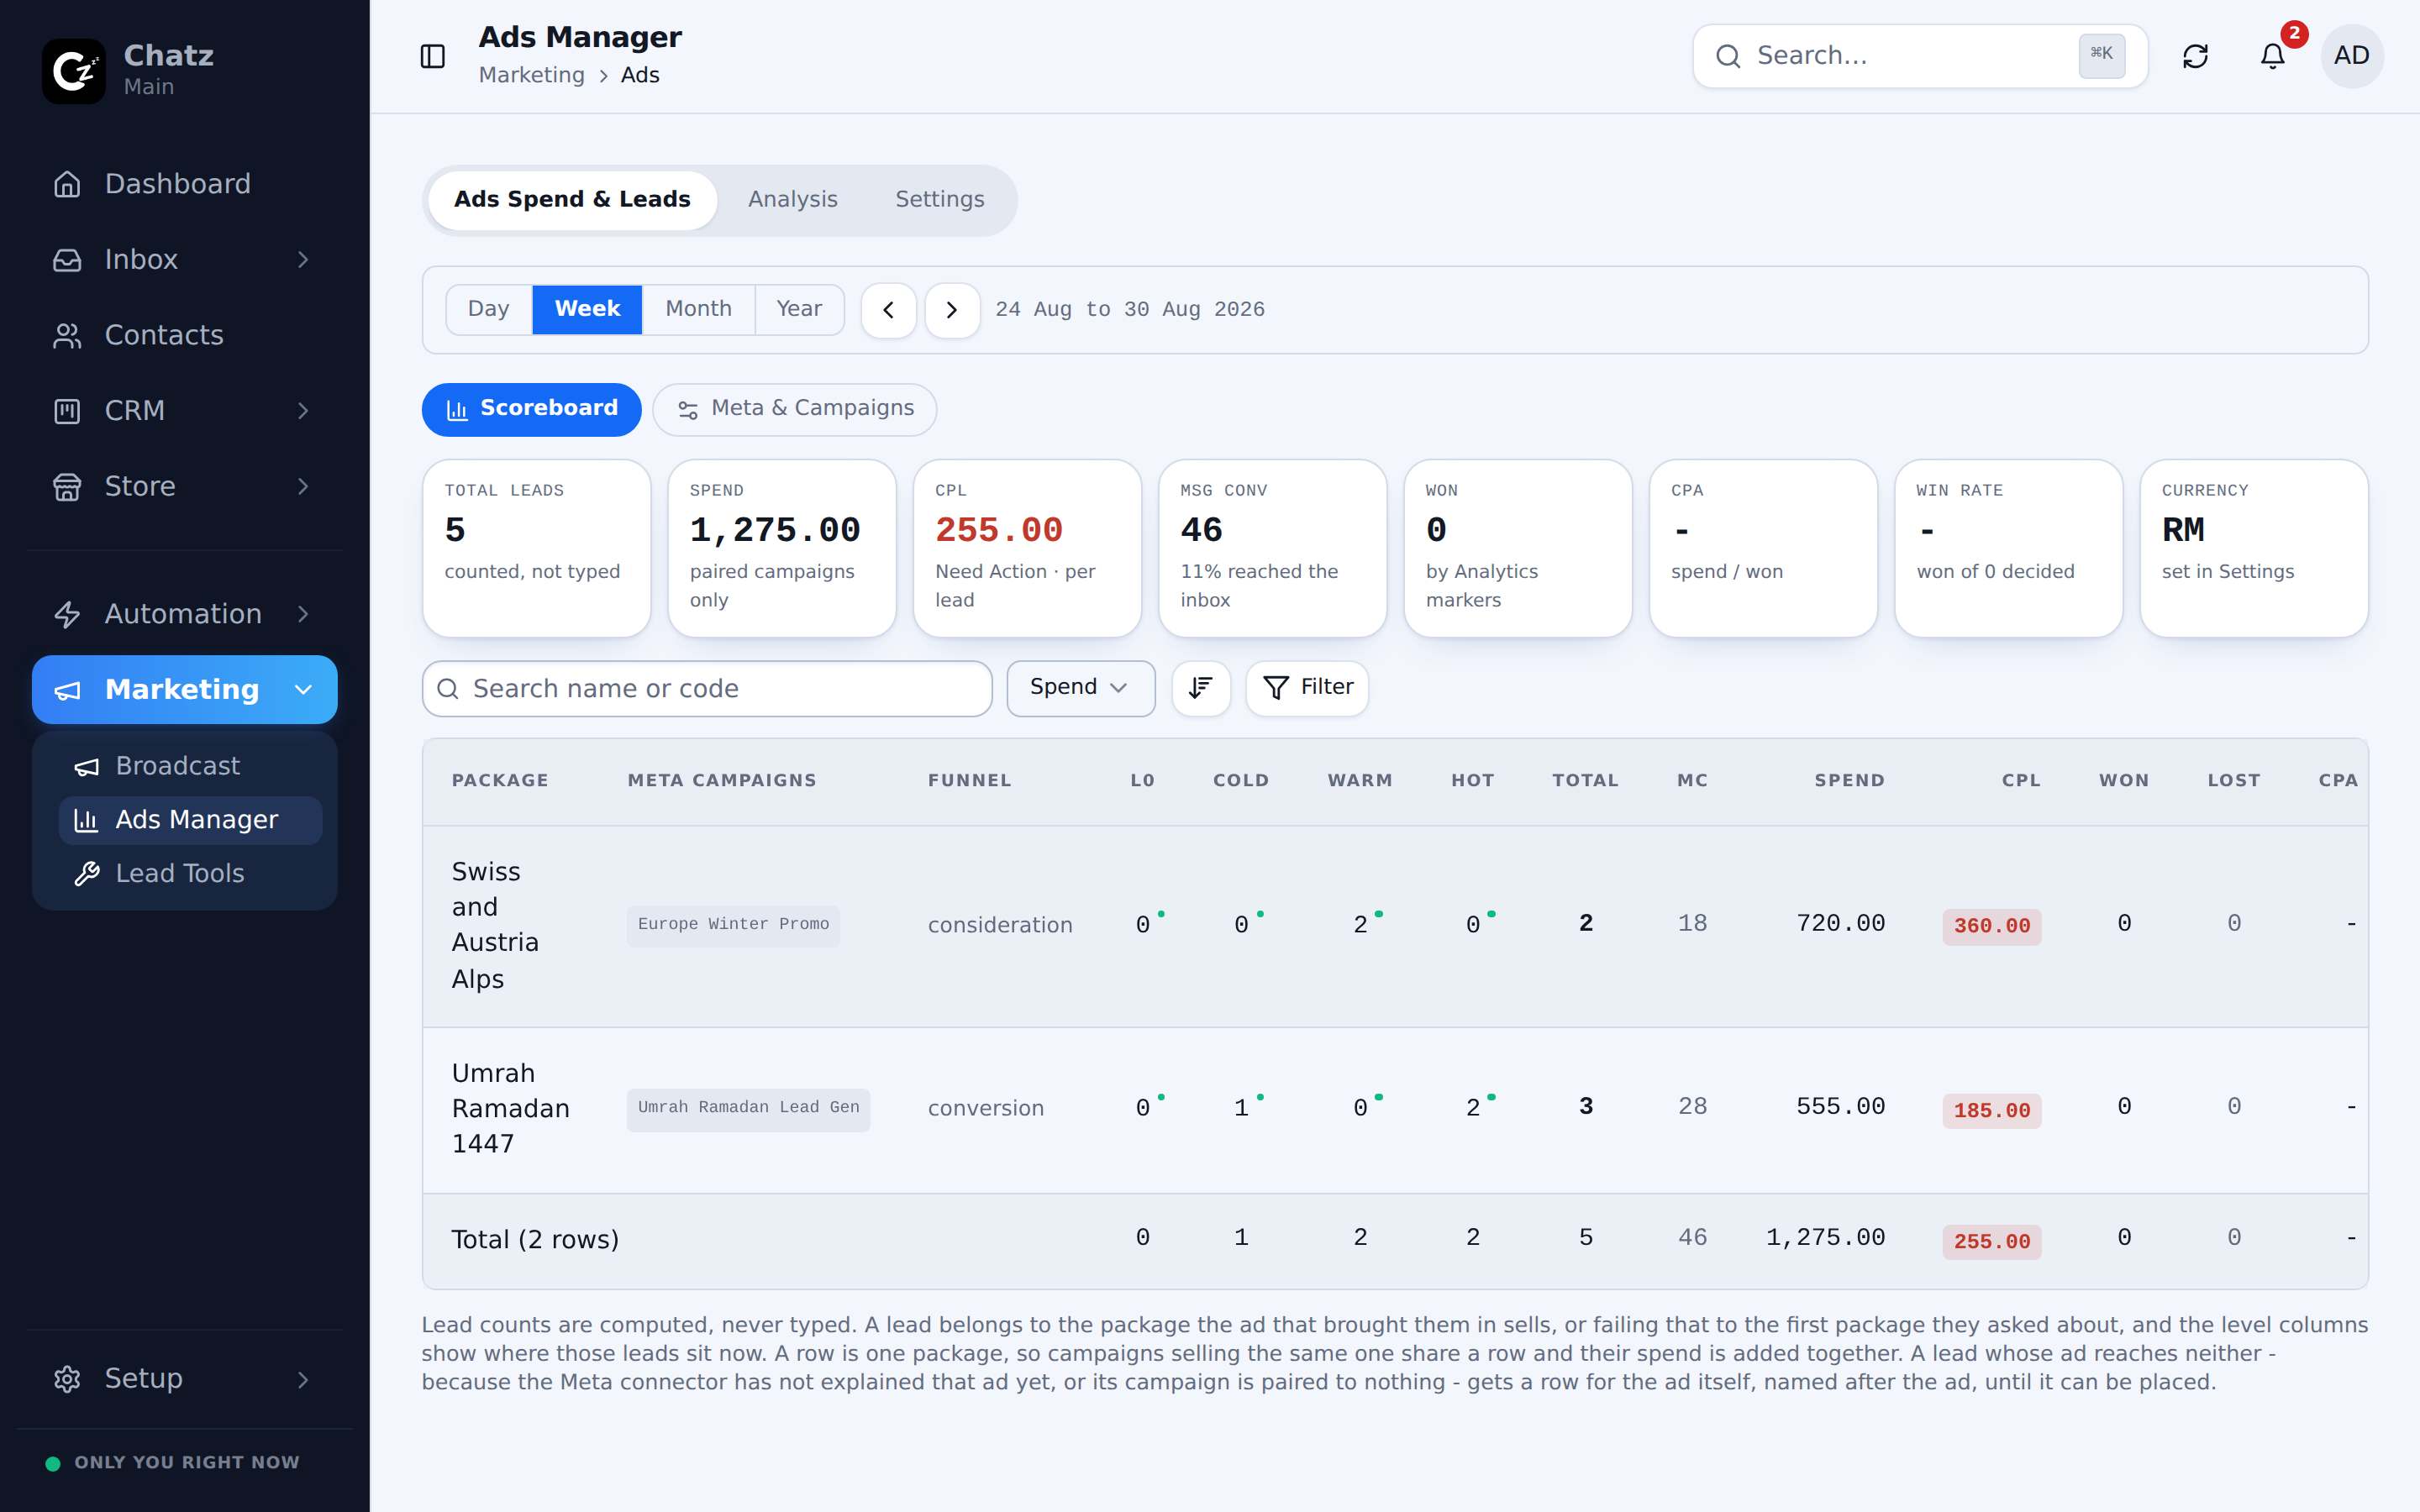This screenshot has width=2420, height=1512.
Task: Click the consideration funnel cell
Action: pyautogui.click(x=1000, y=926)
